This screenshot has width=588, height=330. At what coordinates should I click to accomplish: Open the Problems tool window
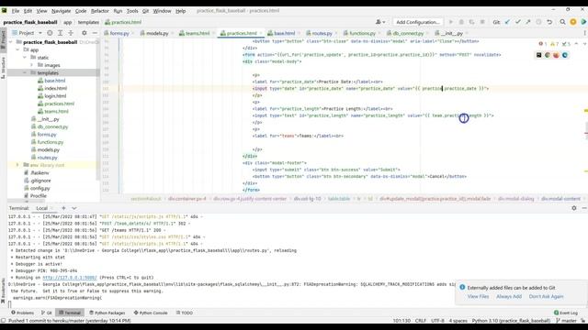[22, 313]
